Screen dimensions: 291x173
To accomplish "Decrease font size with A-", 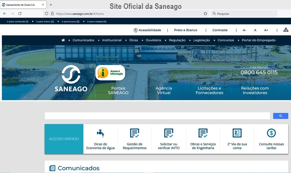I will 244,30.
